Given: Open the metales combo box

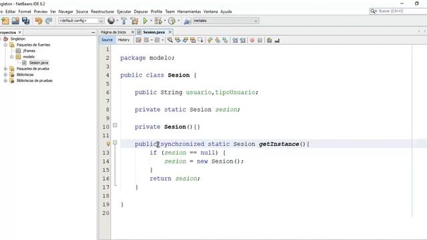Looking at the screenshot, I should coord(226,21).
